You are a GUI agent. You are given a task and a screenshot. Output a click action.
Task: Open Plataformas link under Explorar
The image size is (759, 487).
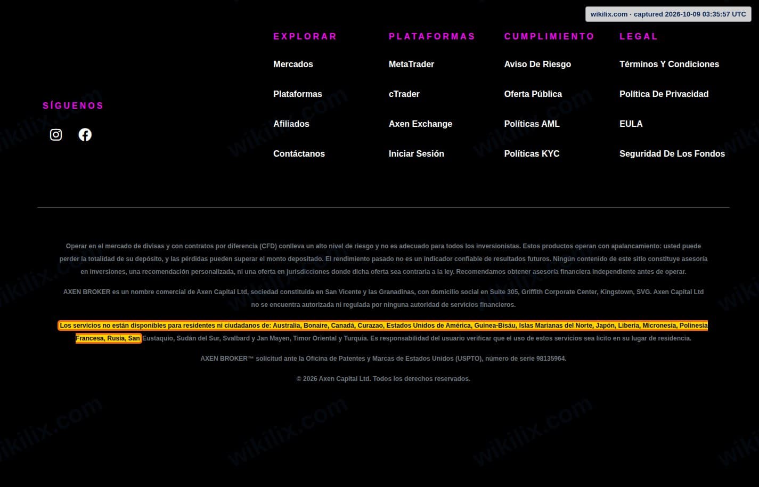(298, 94)
